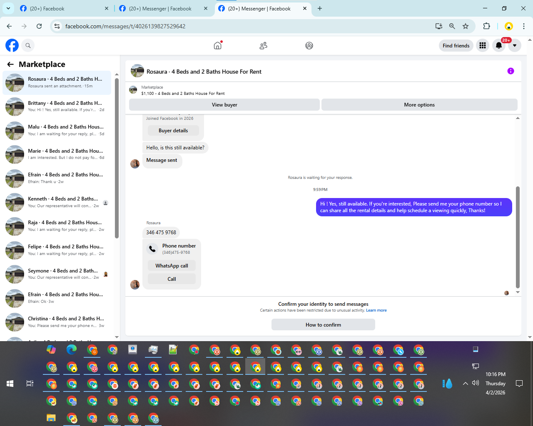Click the install app icon in the address bar

pyautogui.click(x=438, y=26)
